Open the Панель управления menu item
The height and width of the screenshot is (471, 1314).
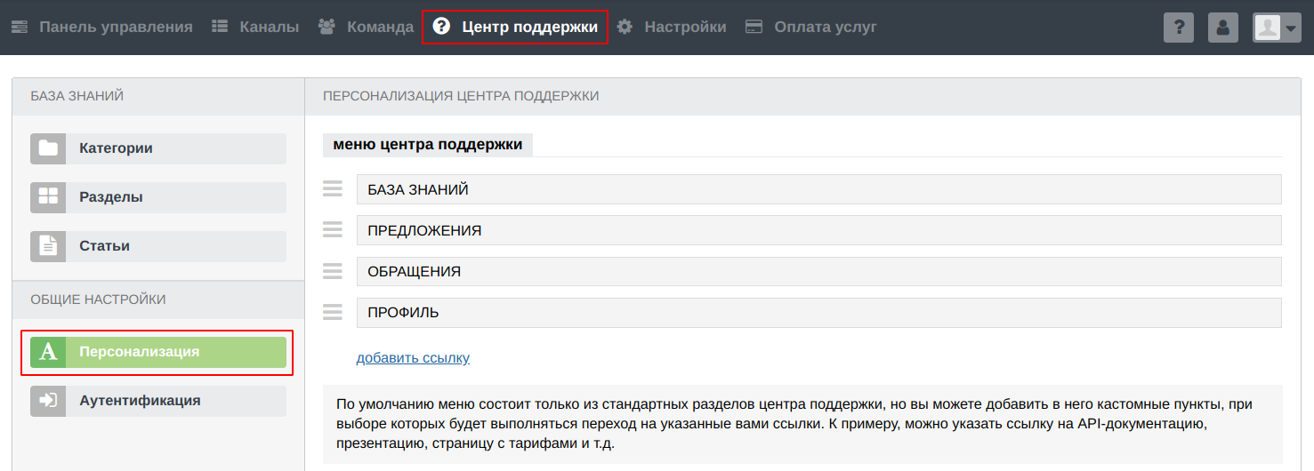pyautogui.click(x=102, y=27)
